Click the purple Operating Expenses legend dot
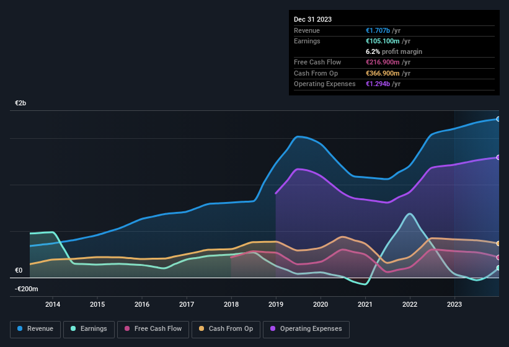The height and width of the screenshot is (347, 509). tap(270, 328)
